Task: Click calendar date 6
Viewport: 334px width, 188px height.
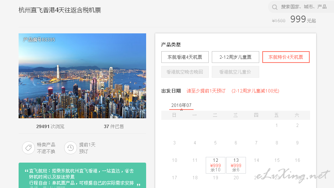Action: tap(236, 143)
